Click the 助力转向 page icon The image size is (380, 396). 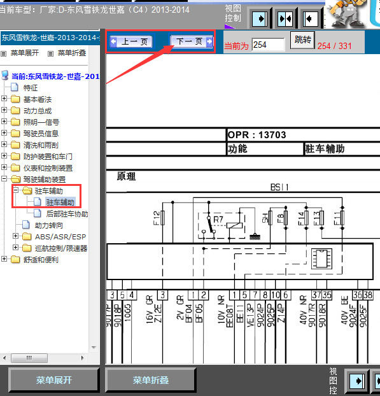pos(26,225)
